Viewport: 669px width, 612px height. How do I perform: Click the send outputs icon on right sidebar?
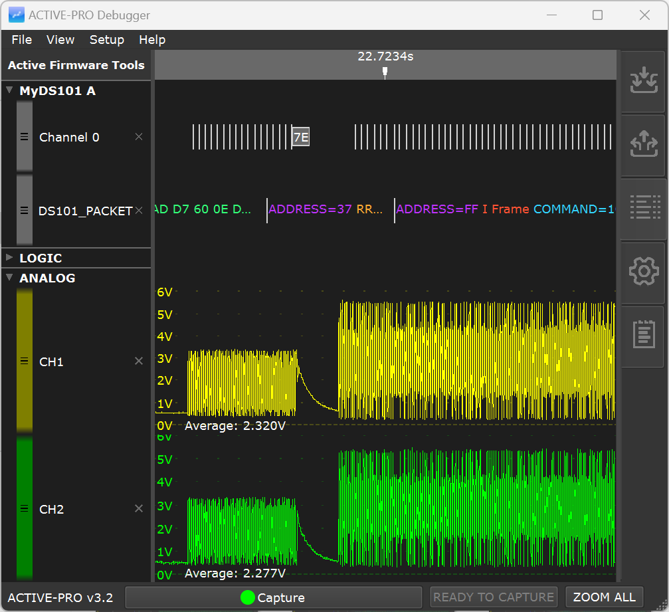click(643, 144)
